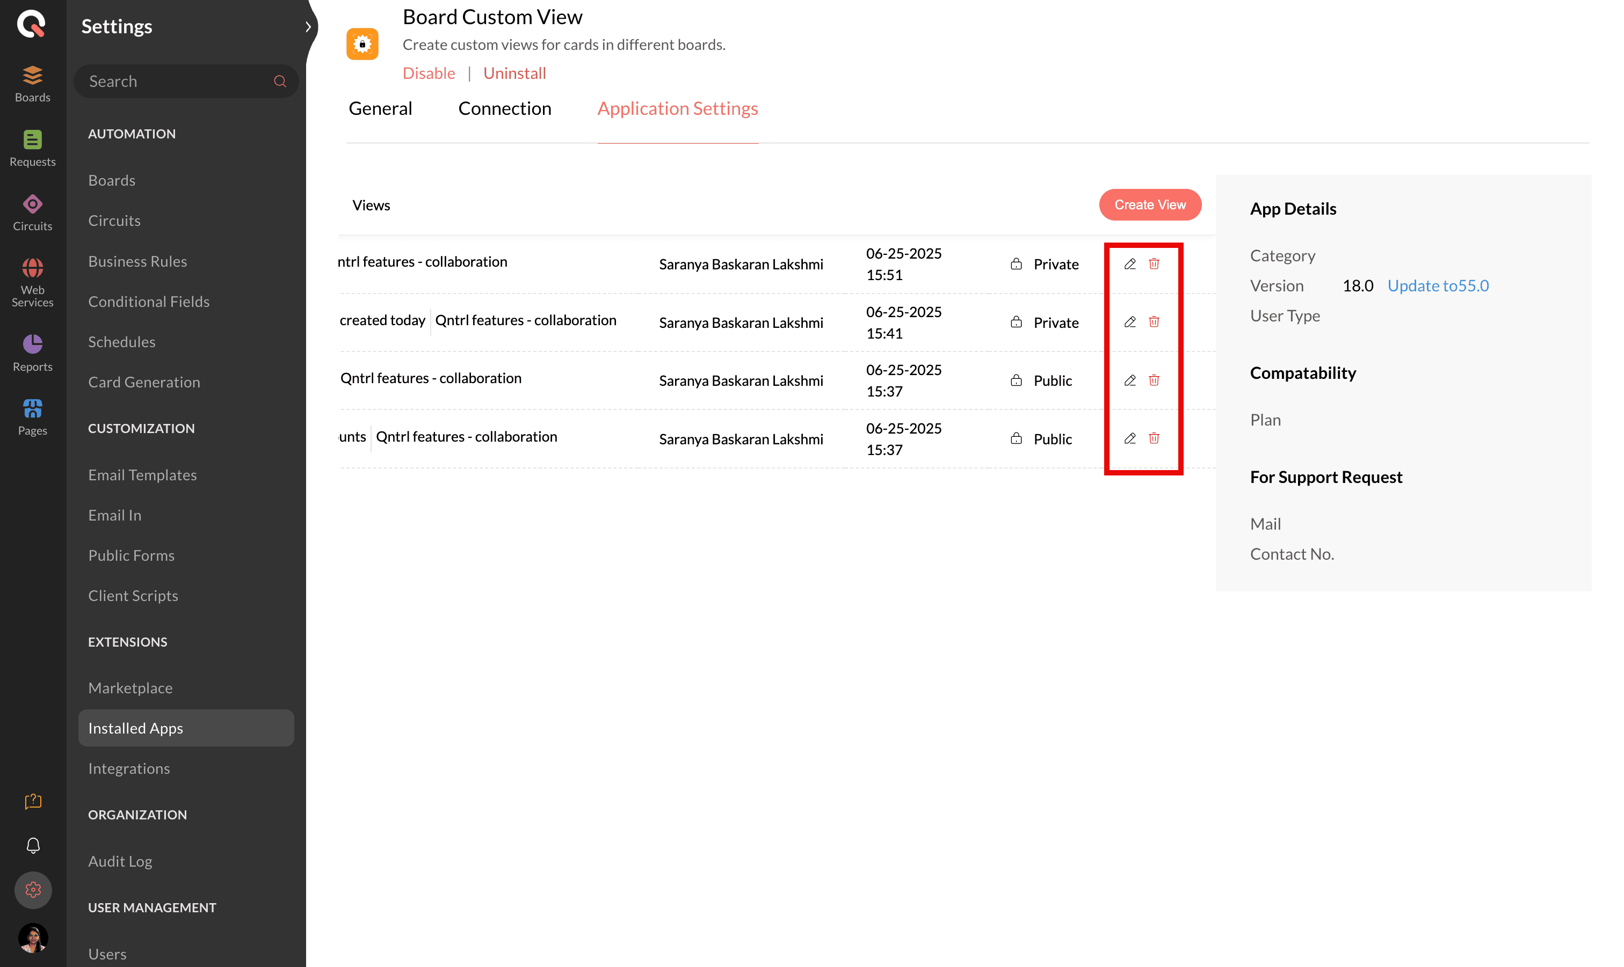This screenshot has height=967, width=1624.
Task: Open the Circuits module in icon rail
Action: [33, 213]
